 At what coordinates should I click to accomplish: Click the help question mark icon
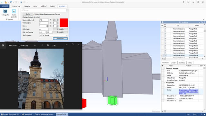(x=183, y=2)
